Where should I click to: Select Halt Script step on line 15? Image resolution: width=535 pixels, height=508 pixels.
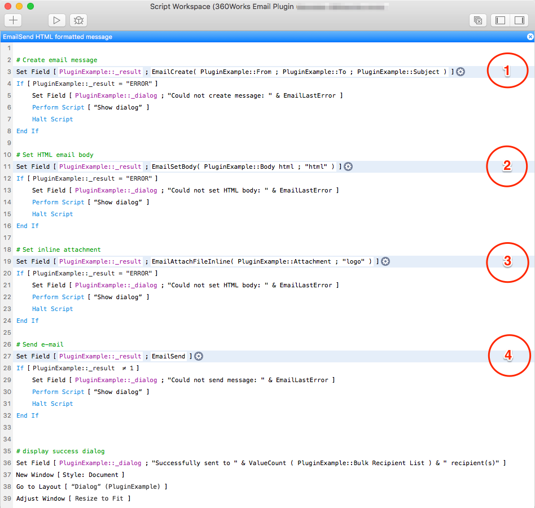(52, 214)
